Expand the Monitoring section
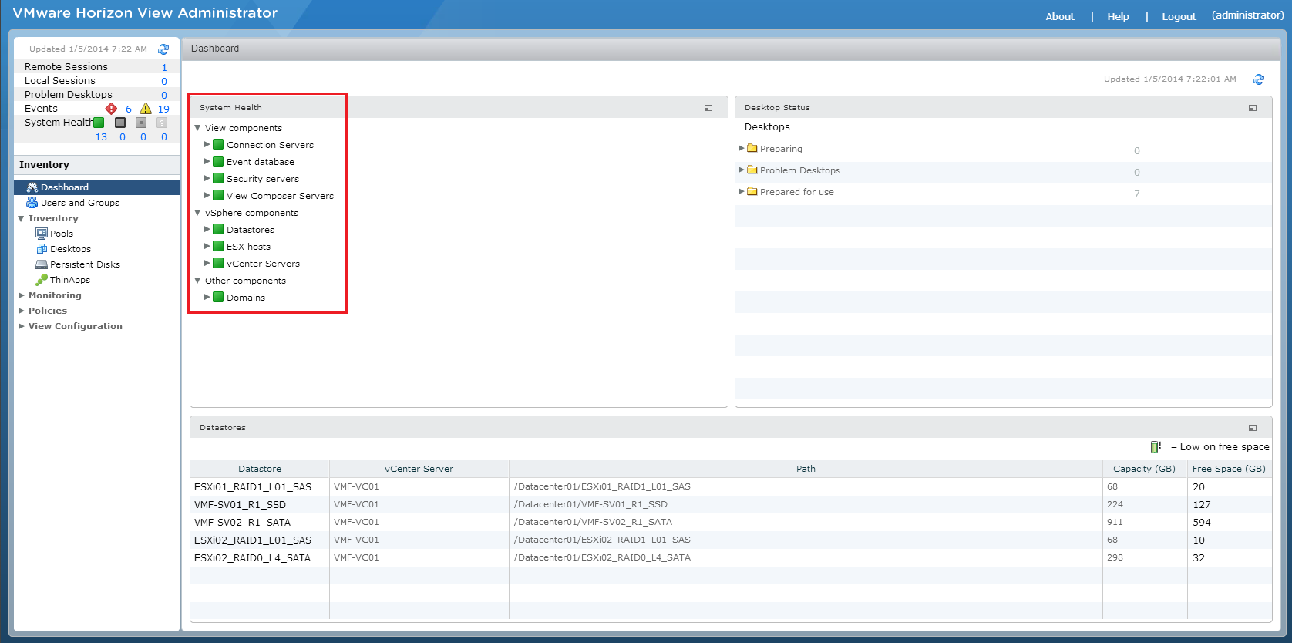Screen dimensions: 1292x643 click(x=22, y=295)
